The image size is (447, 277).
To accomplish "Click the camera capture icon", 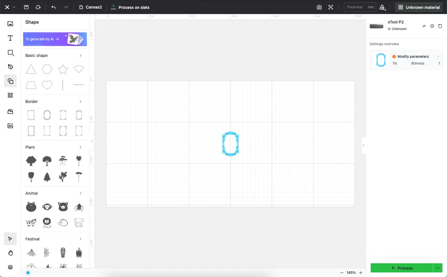I will (319, 7).
